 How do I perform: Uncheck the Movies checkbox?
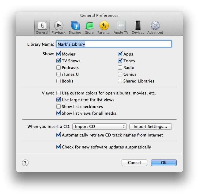(58, 54)
